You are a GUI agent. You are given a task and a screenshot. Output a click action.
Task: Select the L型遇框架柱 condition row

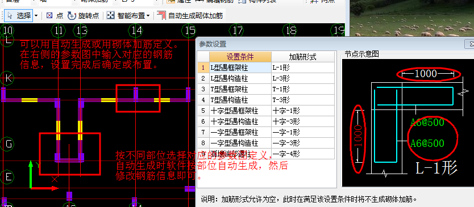pyautogui.click(x=240, y=67)
